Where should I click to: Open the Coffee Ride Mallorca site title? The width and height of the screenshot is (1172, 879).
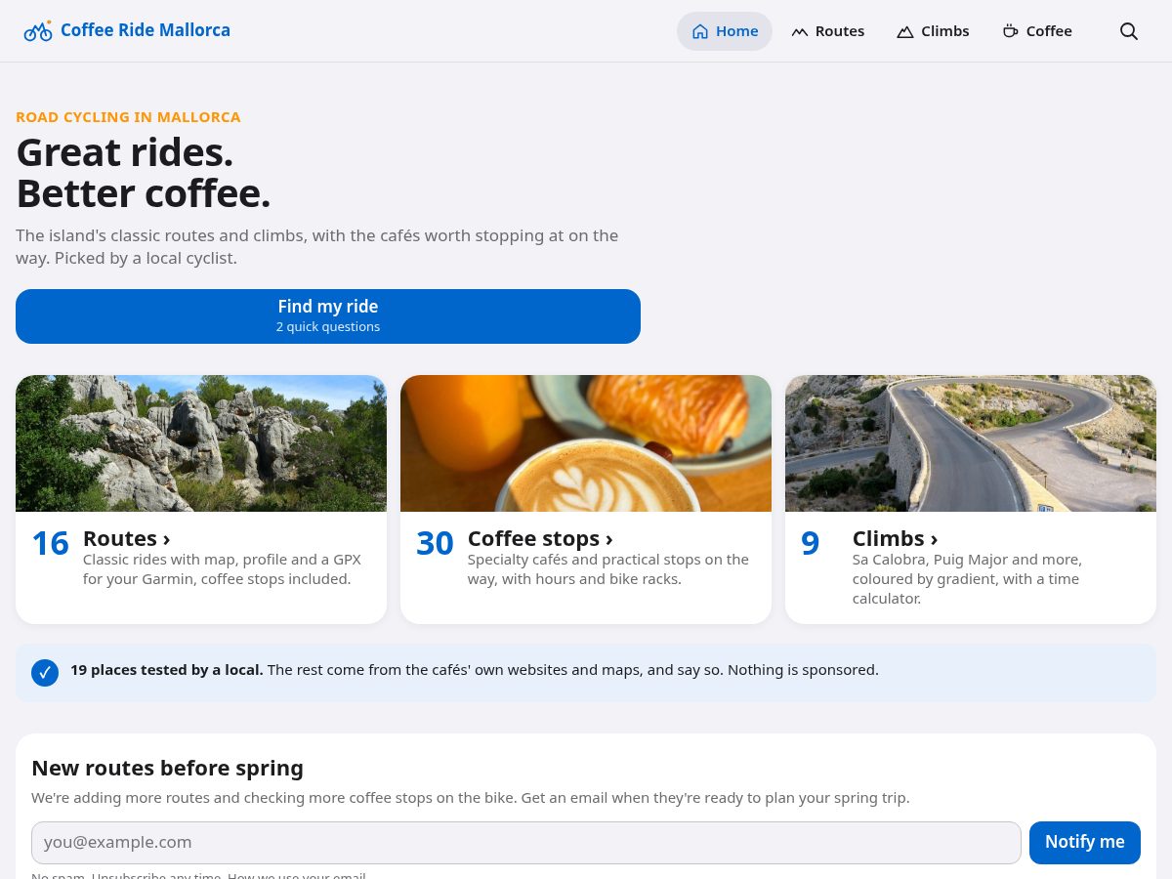click(x=146, y=30)
